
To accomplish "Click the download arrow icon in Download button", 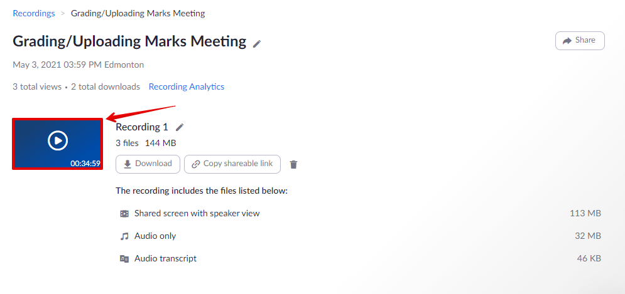I will tap(128, 164).
